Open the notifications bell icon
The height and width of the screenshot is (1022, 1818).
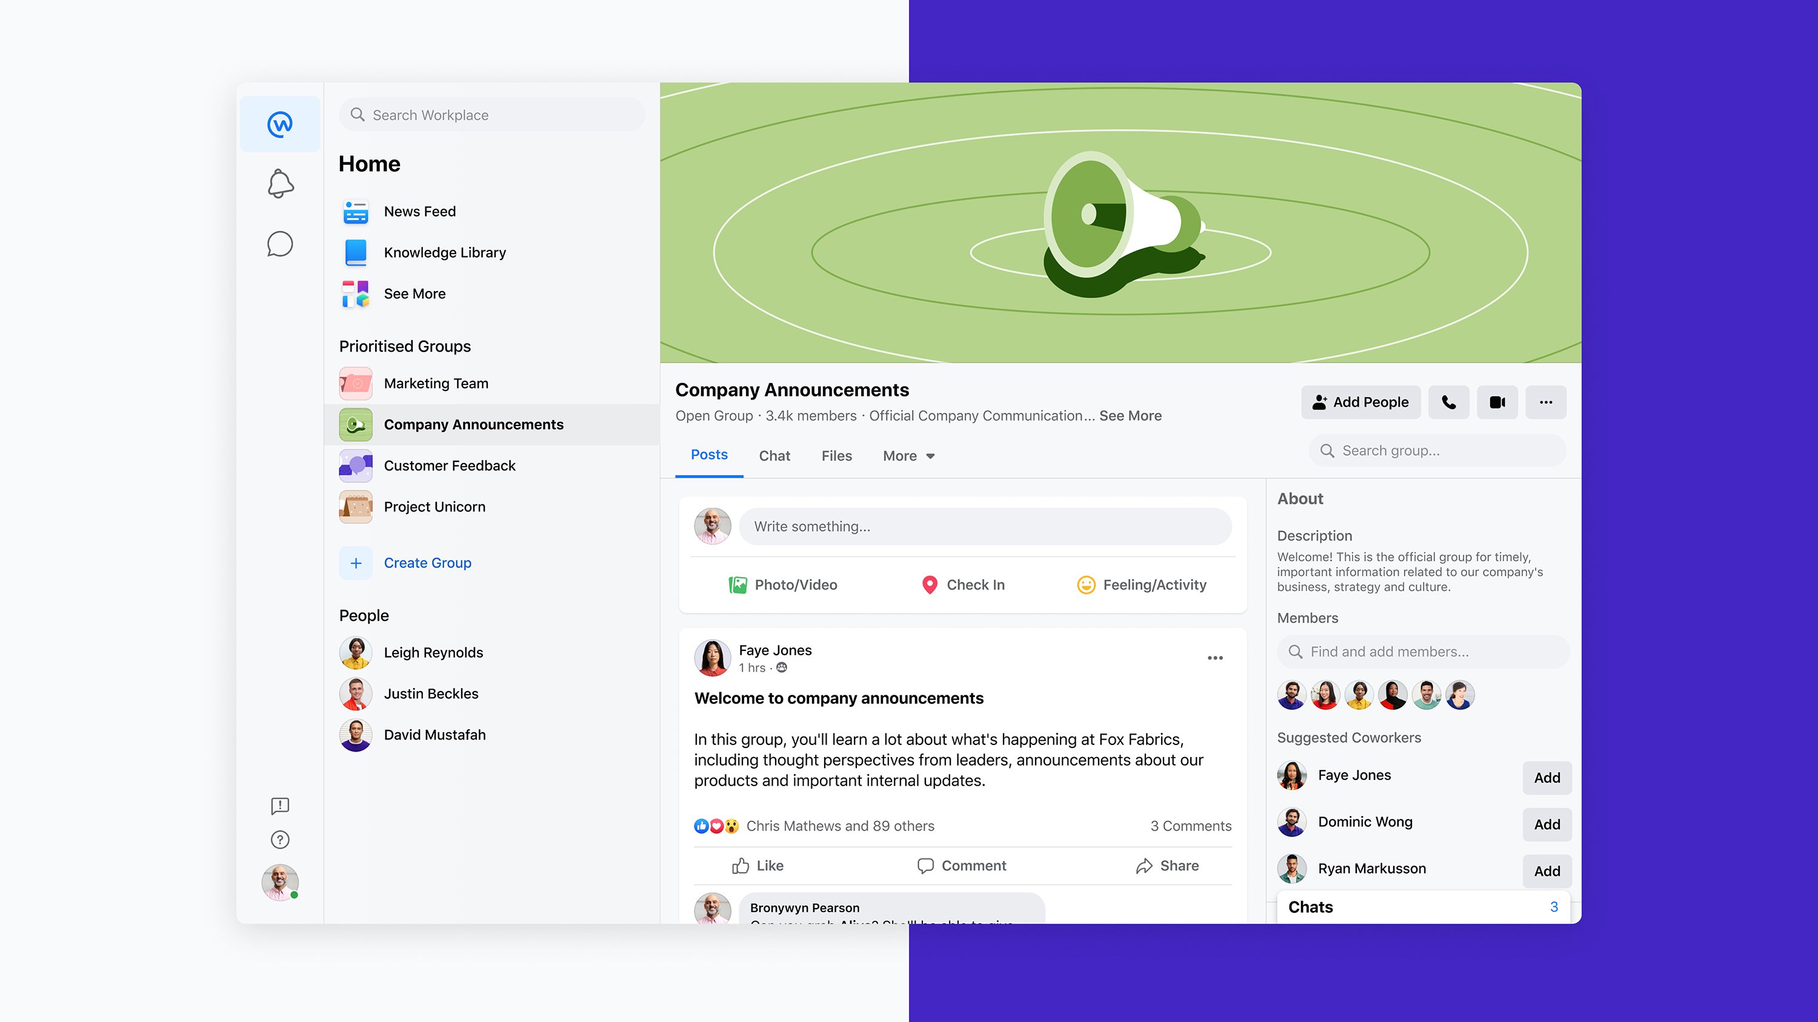pos(280,184)
